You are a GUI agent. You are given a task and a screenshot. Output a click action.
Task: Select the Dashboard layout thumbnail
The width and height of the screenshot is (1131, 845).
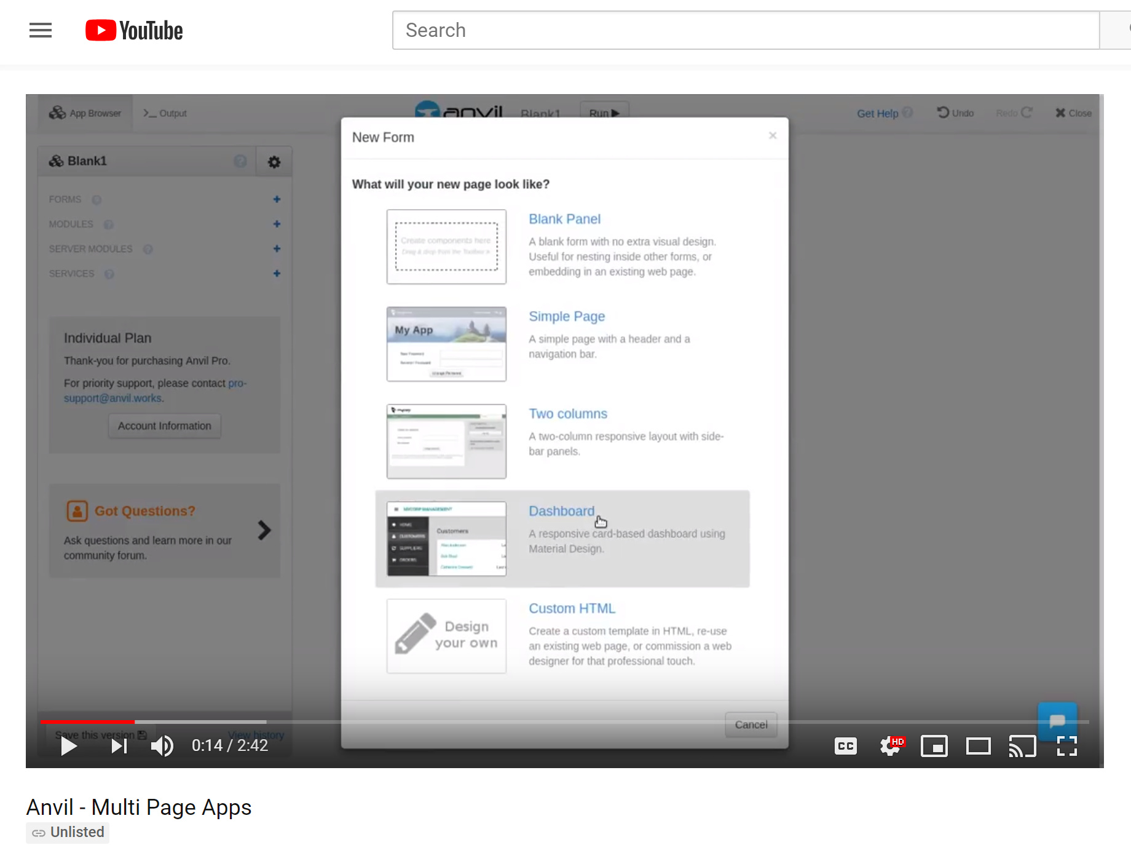pos(446,539)
